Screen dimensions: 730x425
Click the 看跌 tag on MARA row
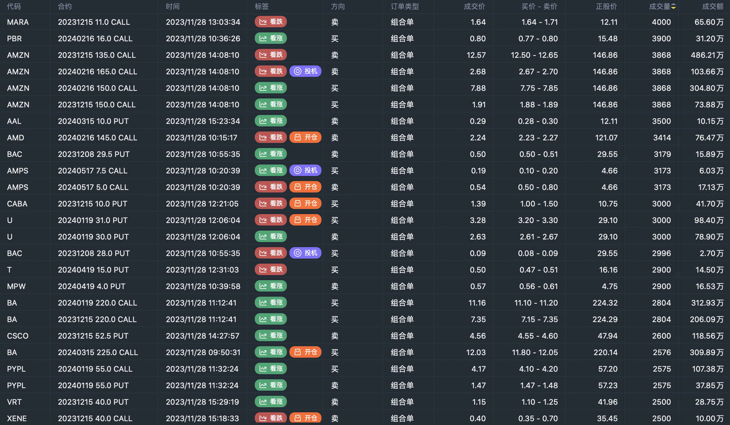(x=271, y=22)
